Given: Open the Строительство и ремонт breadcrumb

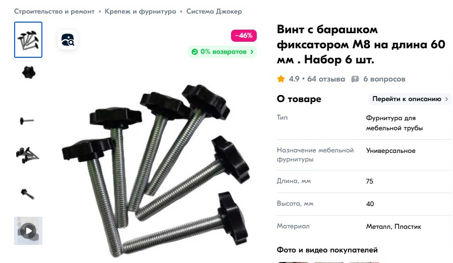Looking at the screenshot, I should (54, 12).
